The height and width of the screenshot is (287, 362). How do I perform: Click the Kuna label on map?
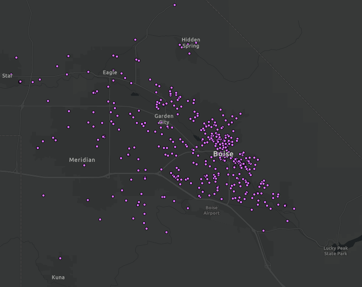click(58, 277)
